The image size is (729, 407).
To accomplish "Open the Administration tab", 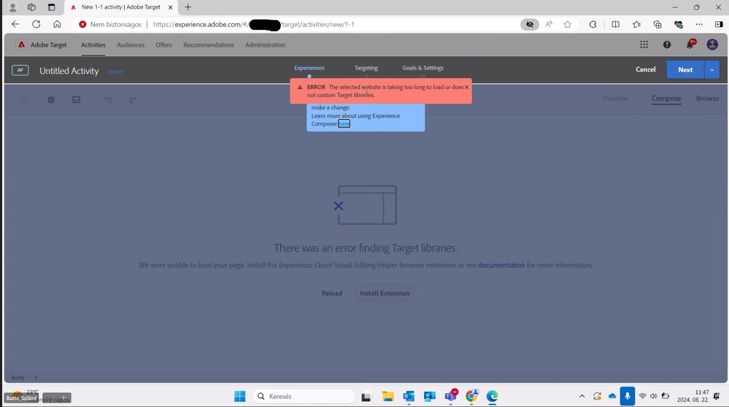I will point(265,45).
